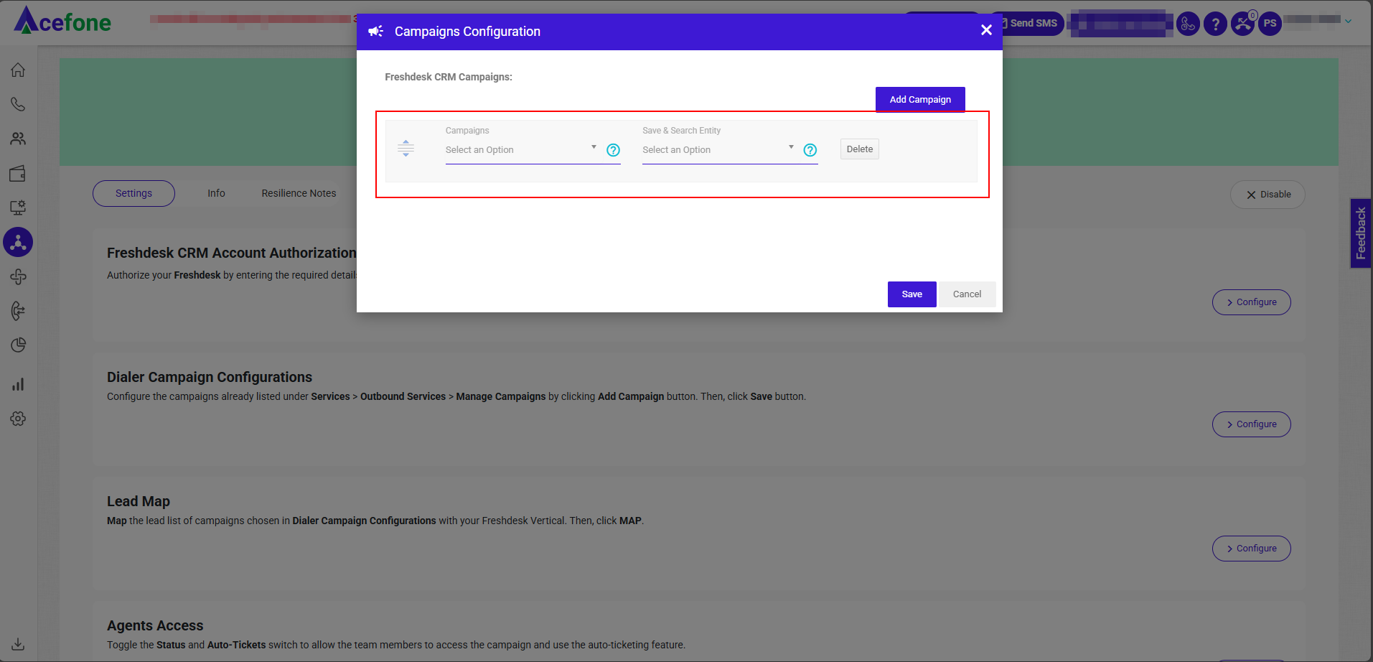Open the bar chart analytics sidebar icon
The height and width of the screenshot is (662, 1373).
click(18, 384)
